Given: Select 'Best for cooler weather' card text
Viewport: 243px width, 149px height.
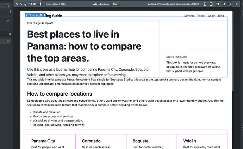Looking at the screenshot, I should coord(148,147).
